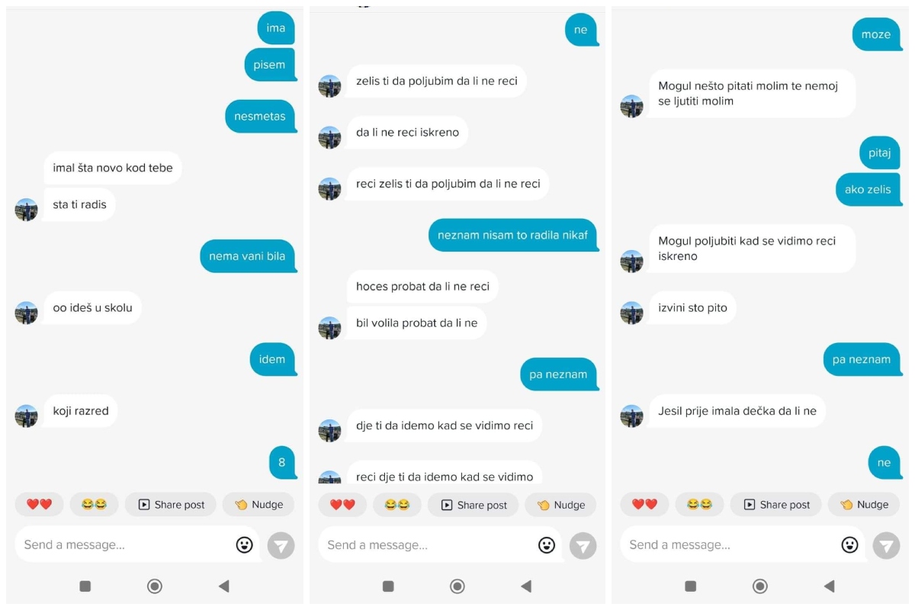The width and height of the screenshot is (915, 610).
Task: Tap Share post in the leftmost chat
Action: click(x=171, y=504)
